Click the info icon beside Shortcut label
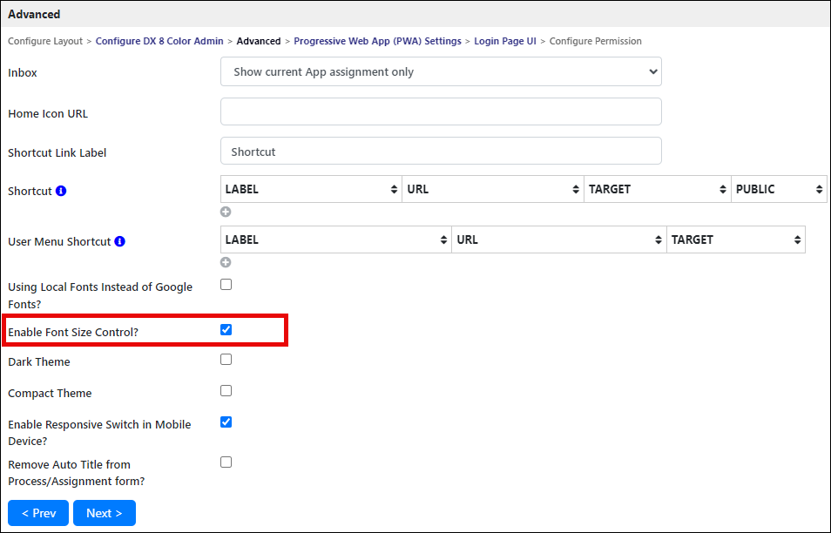 tap(61, 191)
